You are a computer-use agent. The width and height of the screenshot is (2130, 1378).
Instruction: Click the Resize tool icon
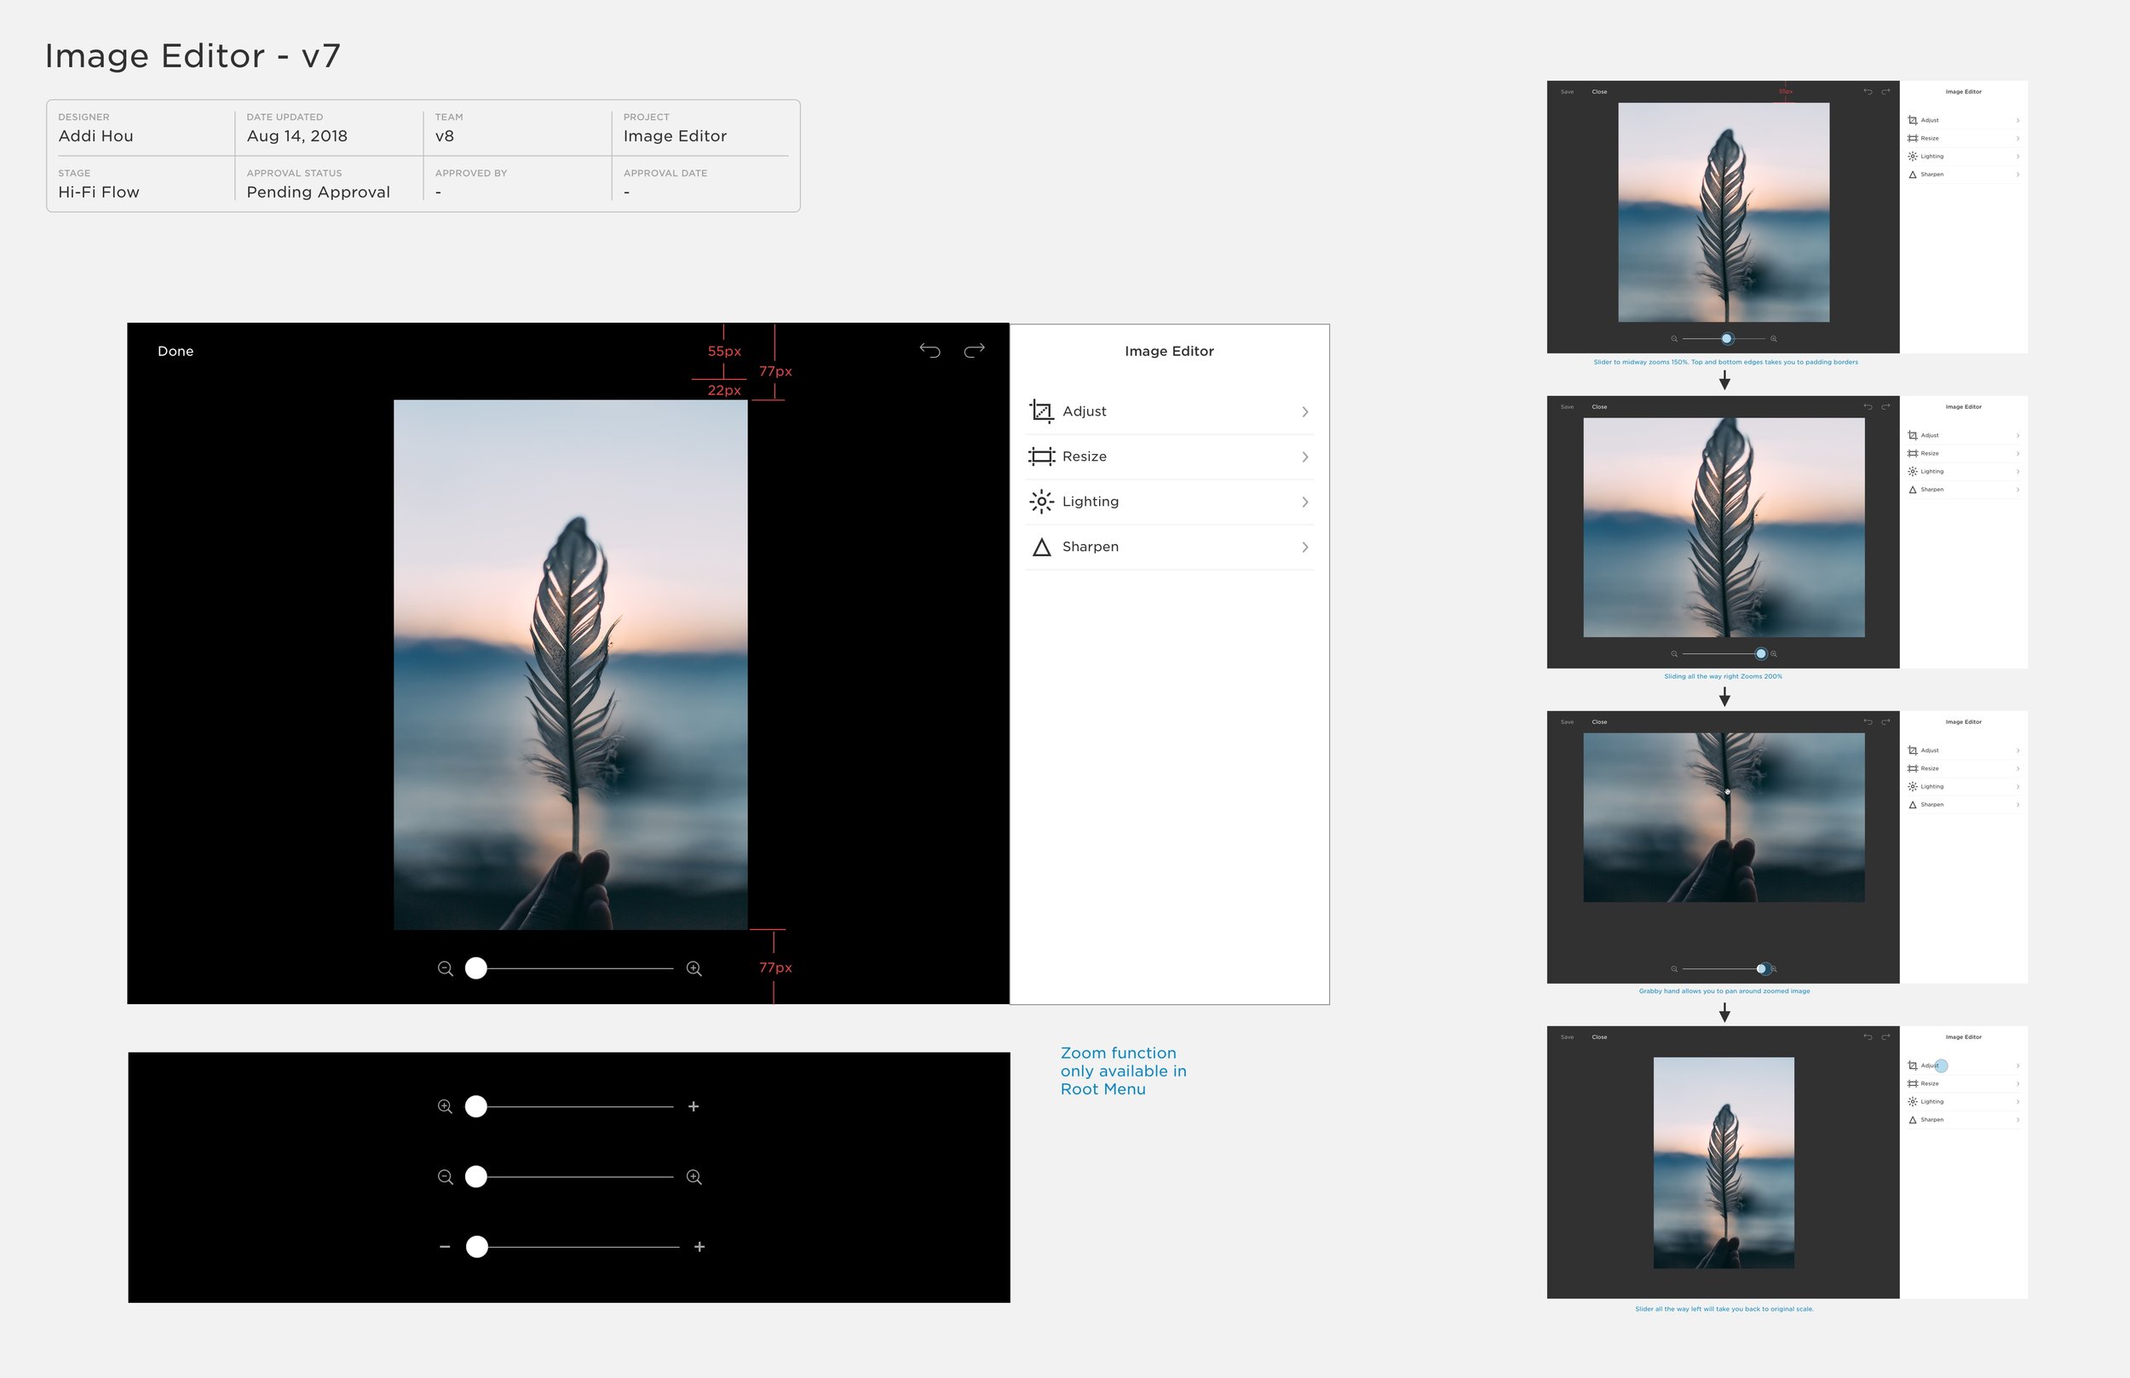pyautogui.click(x=1039, y=455)
